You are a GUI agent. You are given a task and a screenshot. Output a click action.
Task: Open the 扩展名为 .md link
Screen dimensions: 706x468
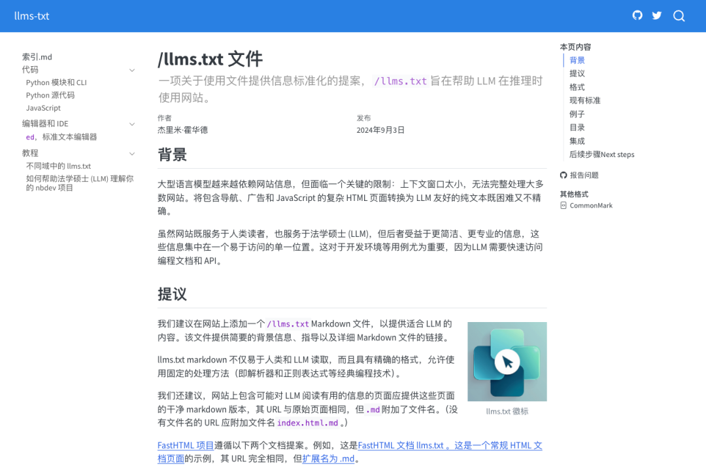coord(328,459)
